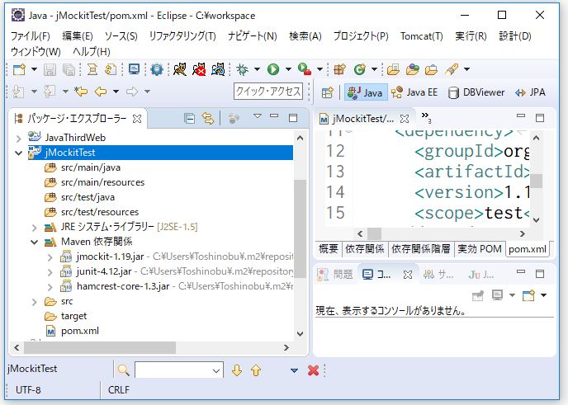
Task: Open dropdown next to Open Console icon
Action: coord(544,295)
